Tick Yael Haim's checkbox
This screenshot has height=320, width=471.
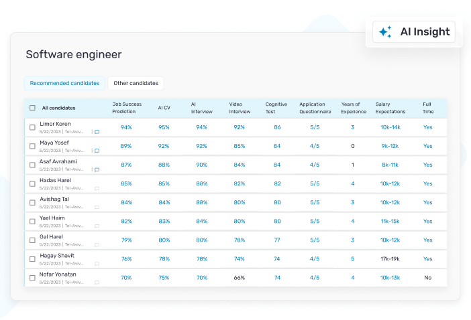click(32, 222)
